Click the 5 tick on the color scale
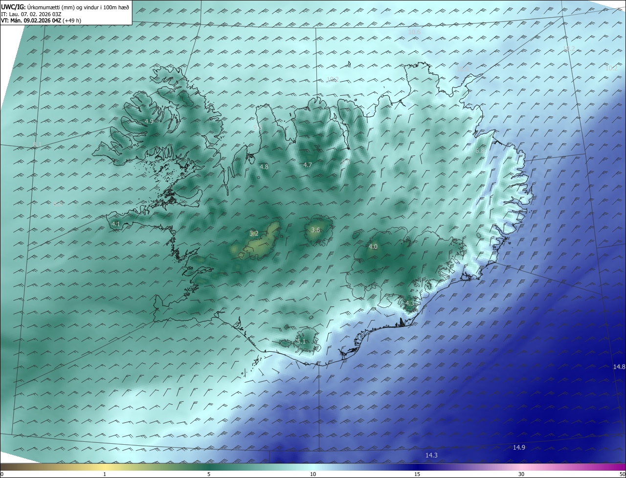 pyautogui.click(x=209, y=474)
